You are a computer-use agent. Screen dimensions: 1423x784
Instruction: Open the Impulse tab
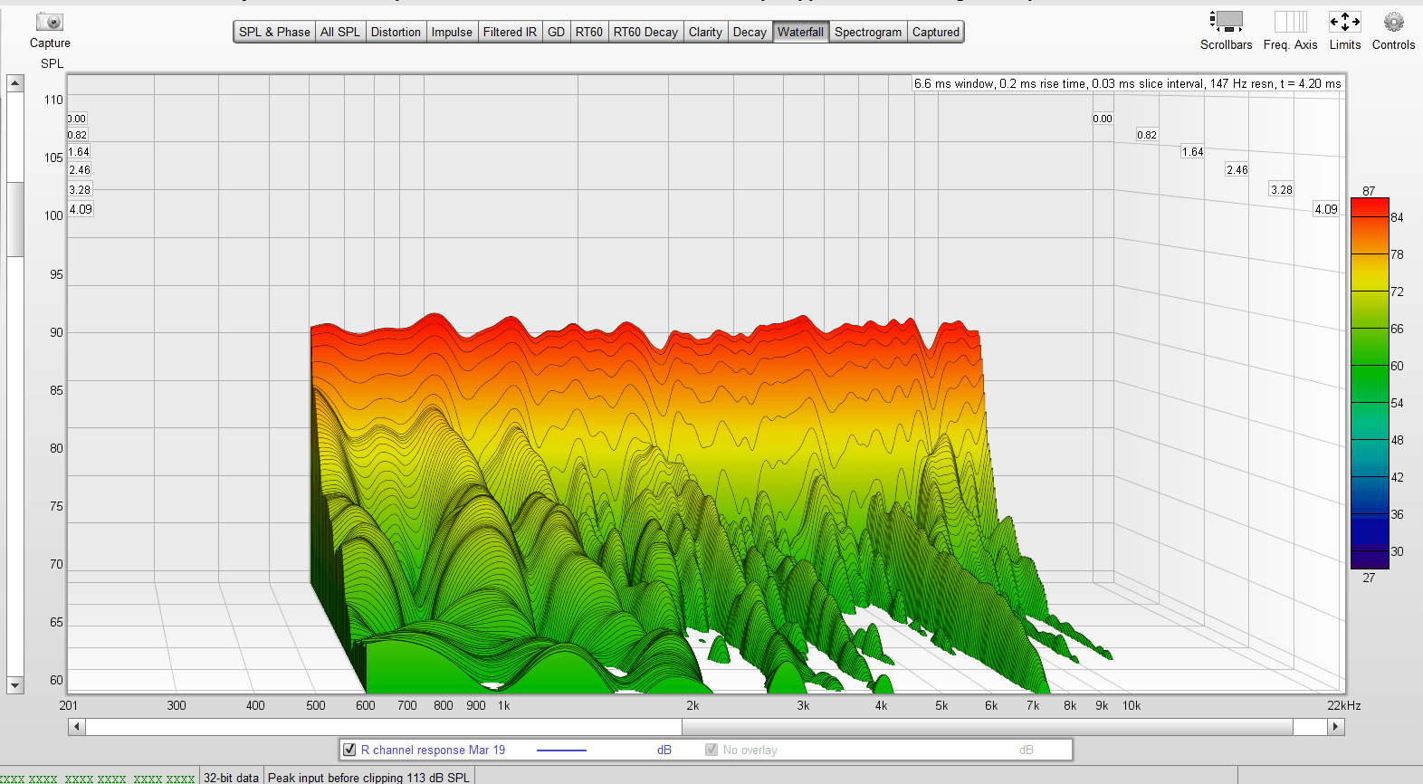click(452, 32)
